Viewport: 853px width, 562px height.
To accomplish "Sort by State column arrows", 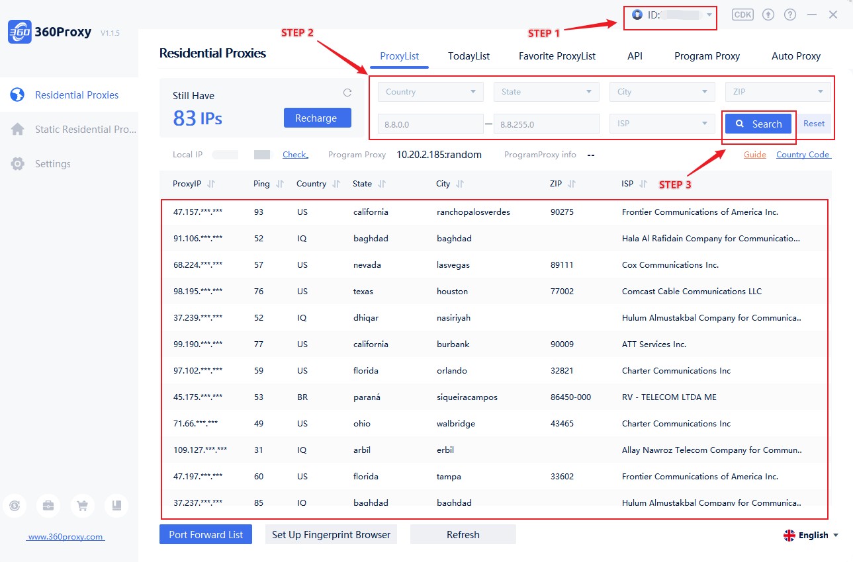I will click(382, 184).
